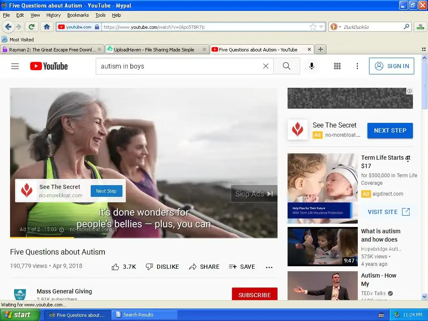The image size is (428, 321).
Task: Click the browser forward arrow
Action: 18,27
